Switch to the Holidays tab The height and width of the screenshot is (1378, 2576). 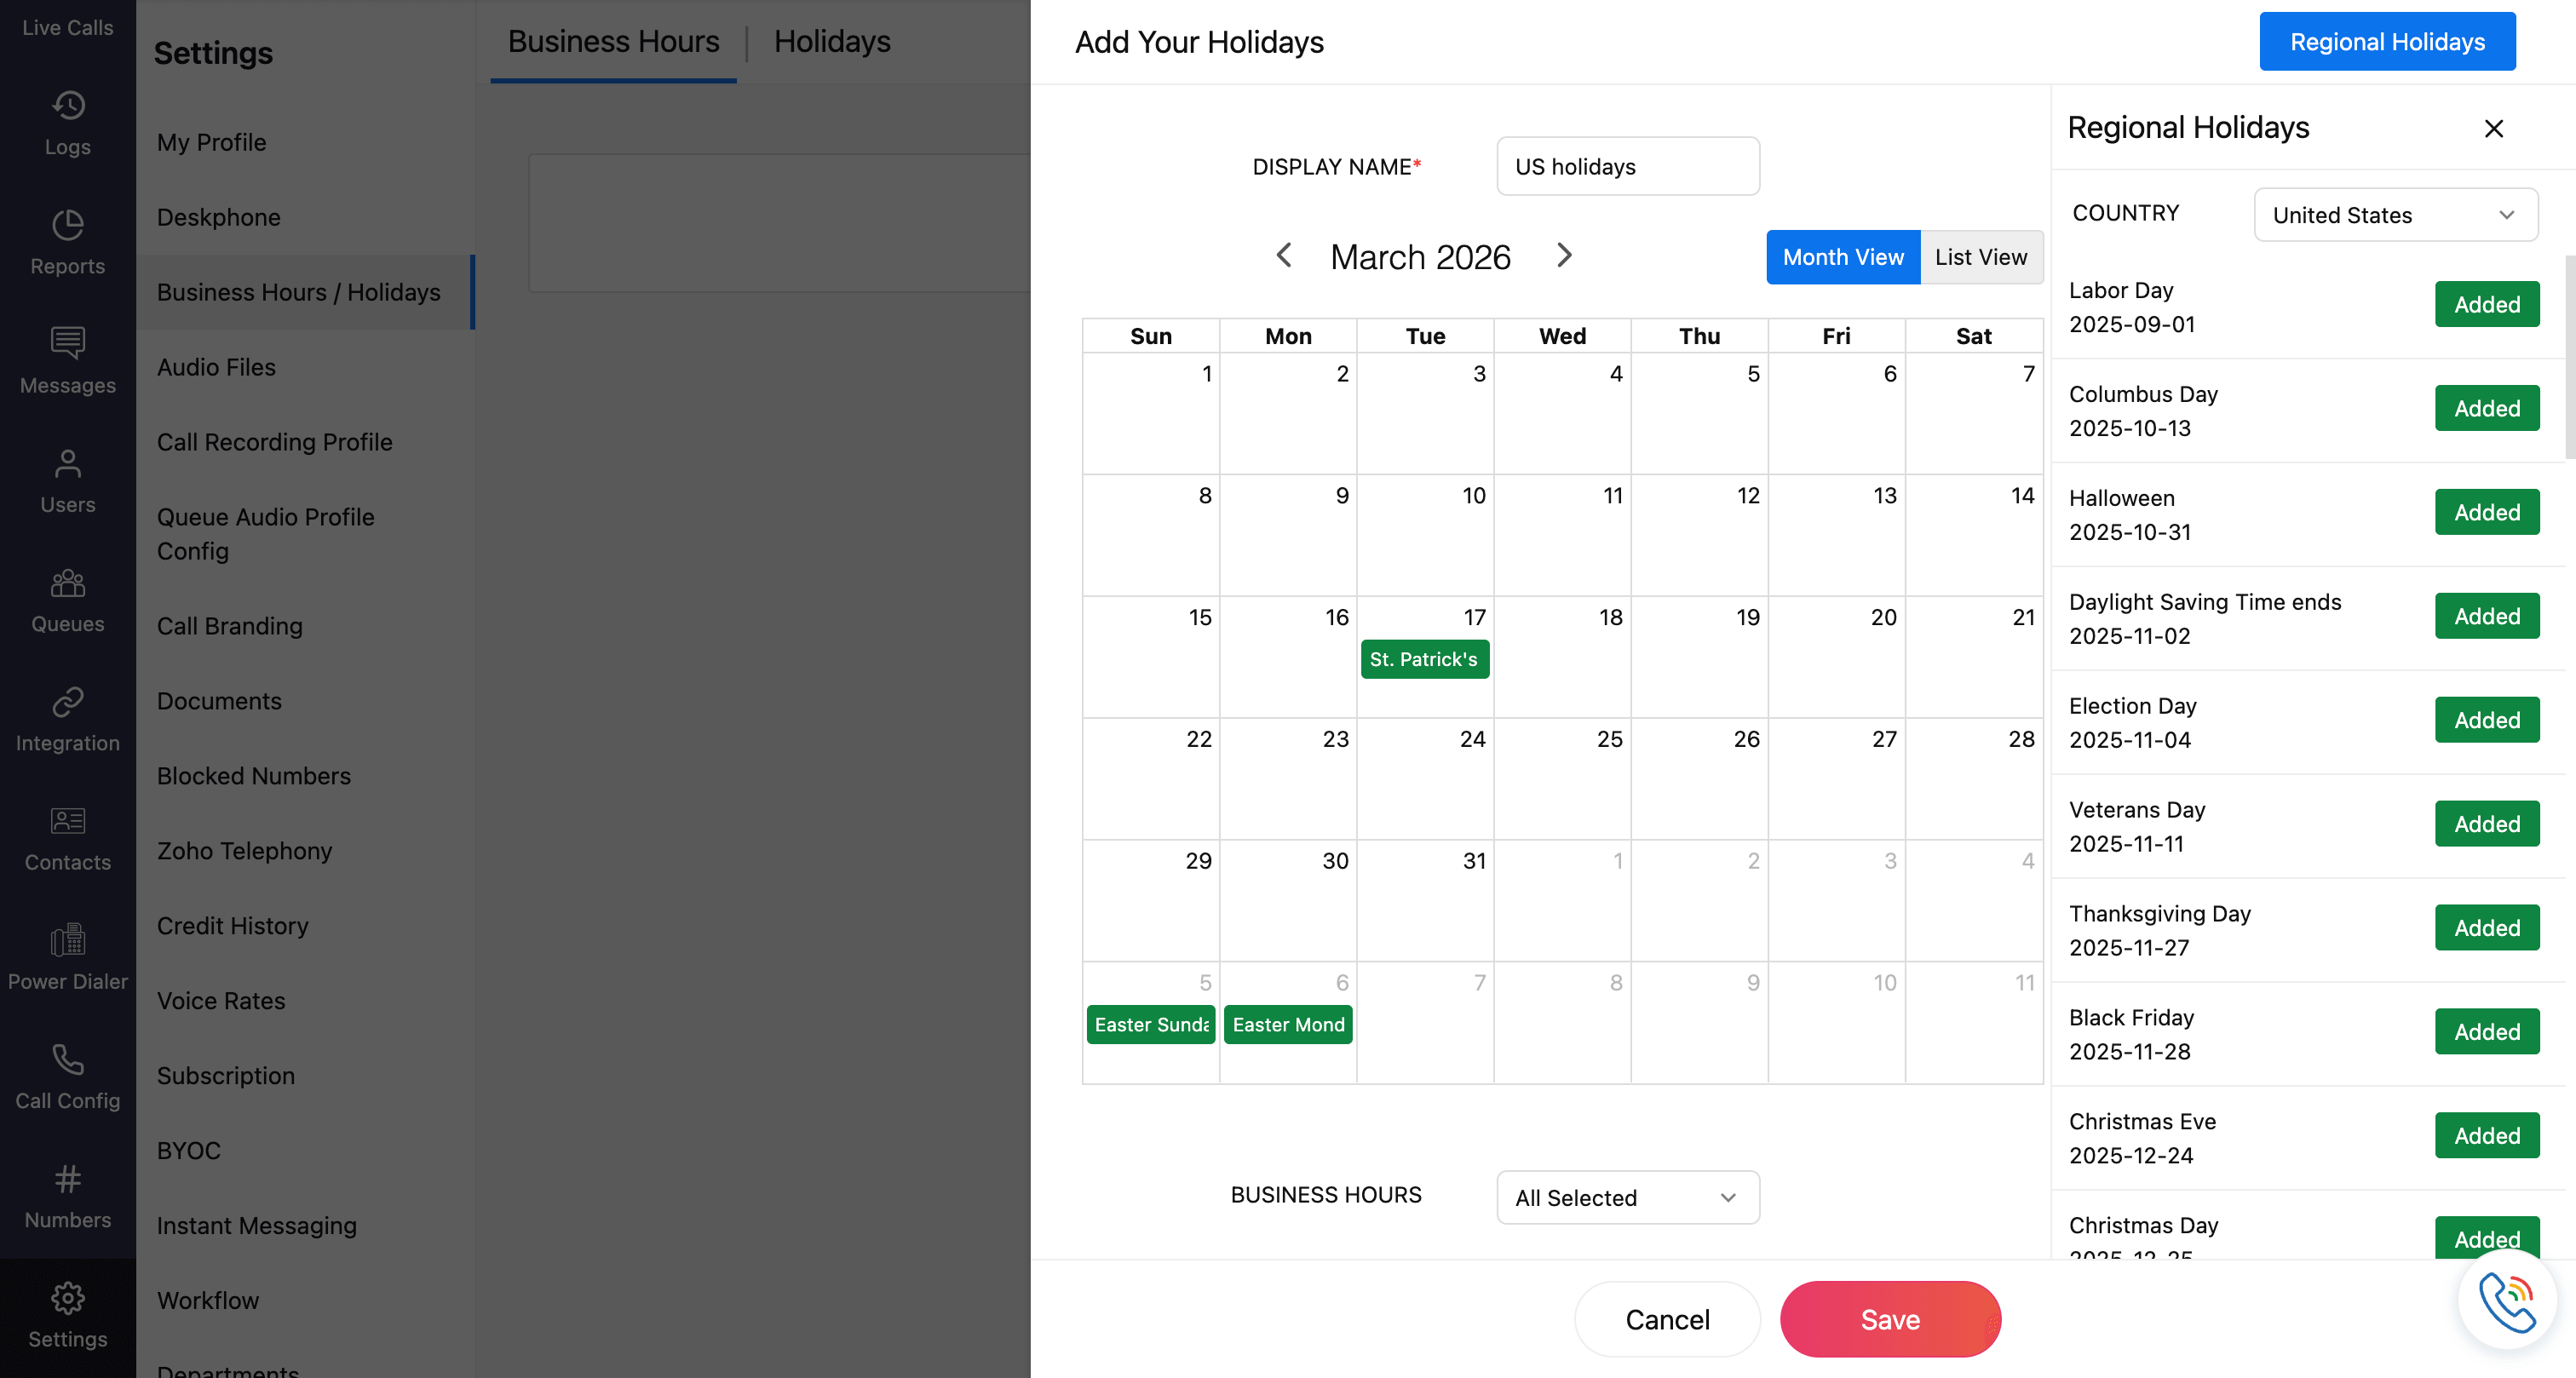832,41
